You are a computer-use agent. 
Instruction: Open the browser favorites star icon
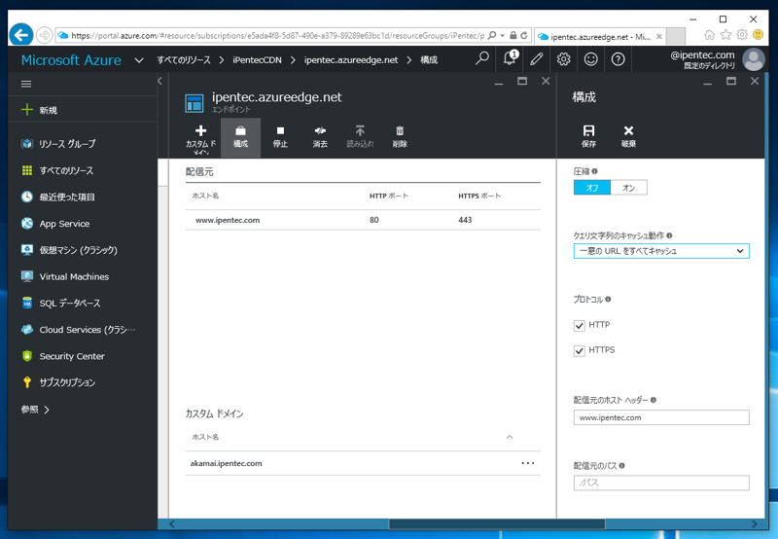click(725, 34)
